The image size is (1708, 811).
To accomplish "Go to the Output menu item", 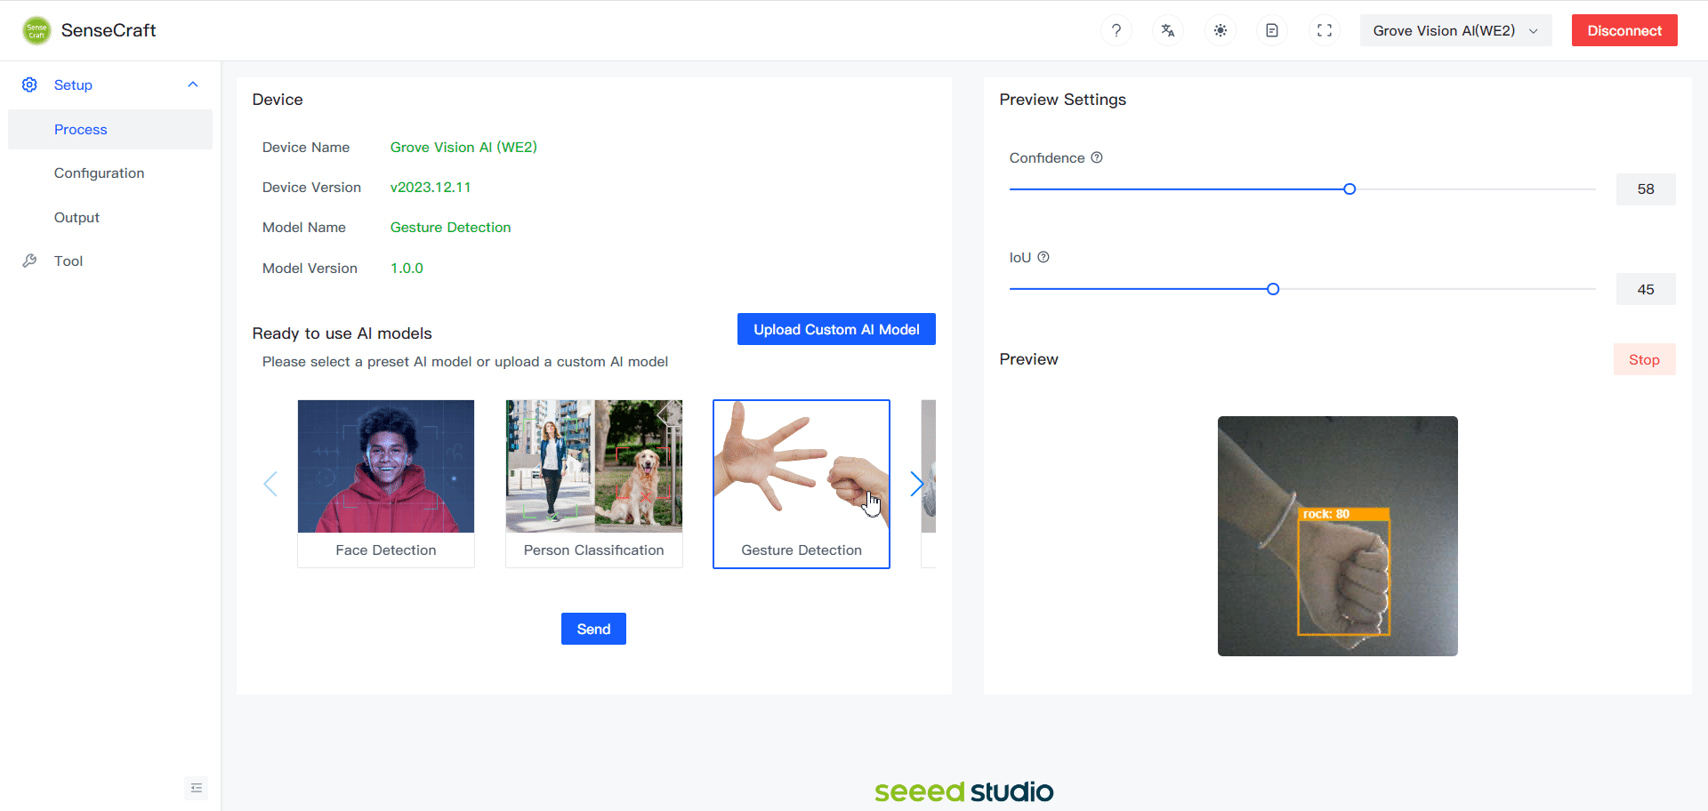I will tap(77, 217).
